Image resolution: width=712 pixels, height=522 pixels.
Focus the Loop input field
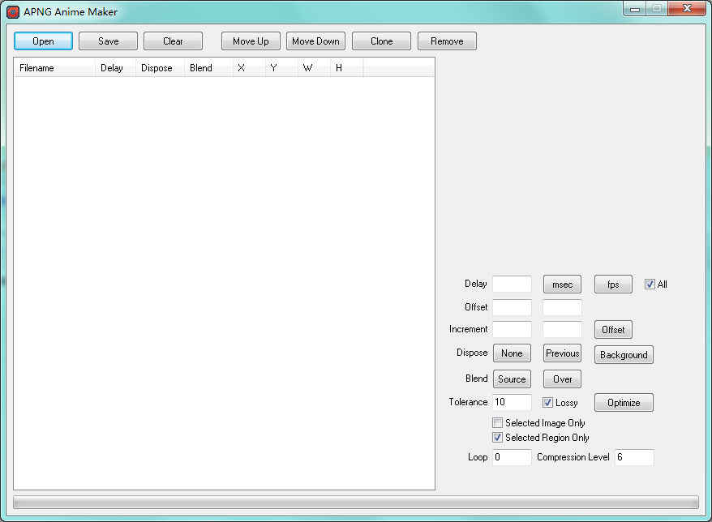(512, 457)
